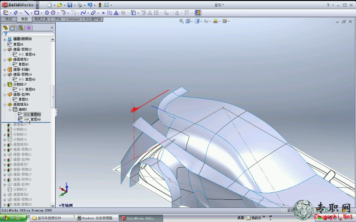Switch to Windows 任务管理器 taskbar window
The image size is (356, 222).
(x=97, y=218)
